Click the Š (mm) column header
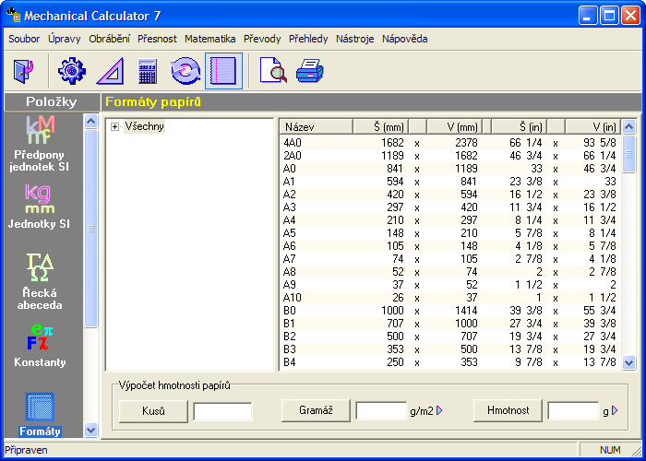Screen dimensions: 646x461 [x=381, y=127]
